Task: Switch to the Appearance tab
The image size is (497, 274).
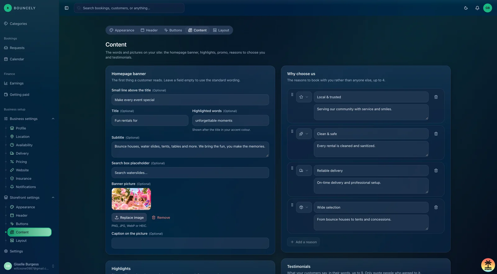Action: pyautogui.click(x=122, y=30)
